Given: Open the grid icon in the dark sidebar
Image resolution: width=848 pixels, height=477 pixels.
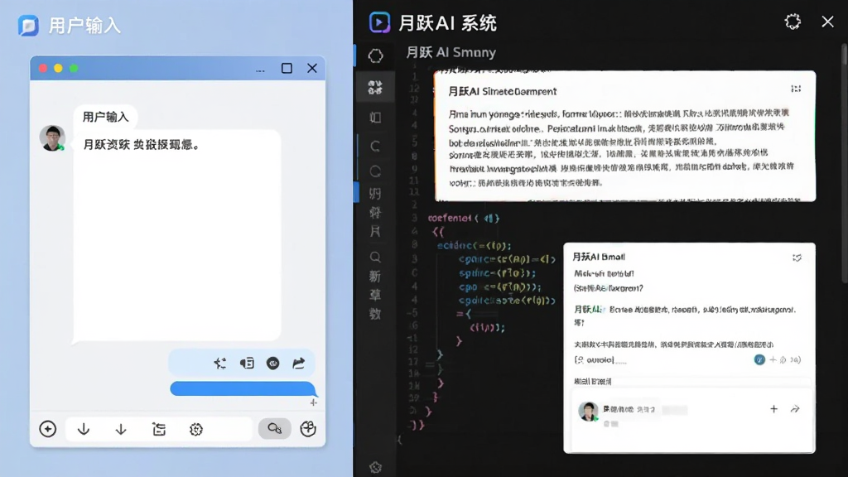Looking at the screenshot, I should tap(375, 87).
